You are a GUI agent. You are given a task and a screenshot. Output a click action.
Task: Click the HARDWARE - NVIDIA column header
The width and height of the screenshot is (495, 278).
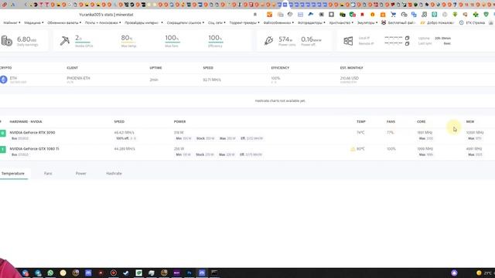pyautogui.click(x=26, y=121)
